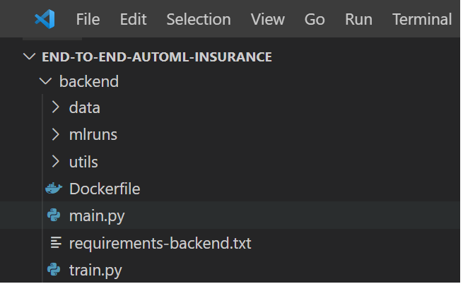Expand the data folder chevron

click(55, 107)
